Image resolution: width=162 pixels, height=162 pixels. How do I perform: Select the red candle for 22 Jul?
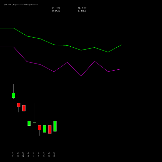click(x=19, y=105)
